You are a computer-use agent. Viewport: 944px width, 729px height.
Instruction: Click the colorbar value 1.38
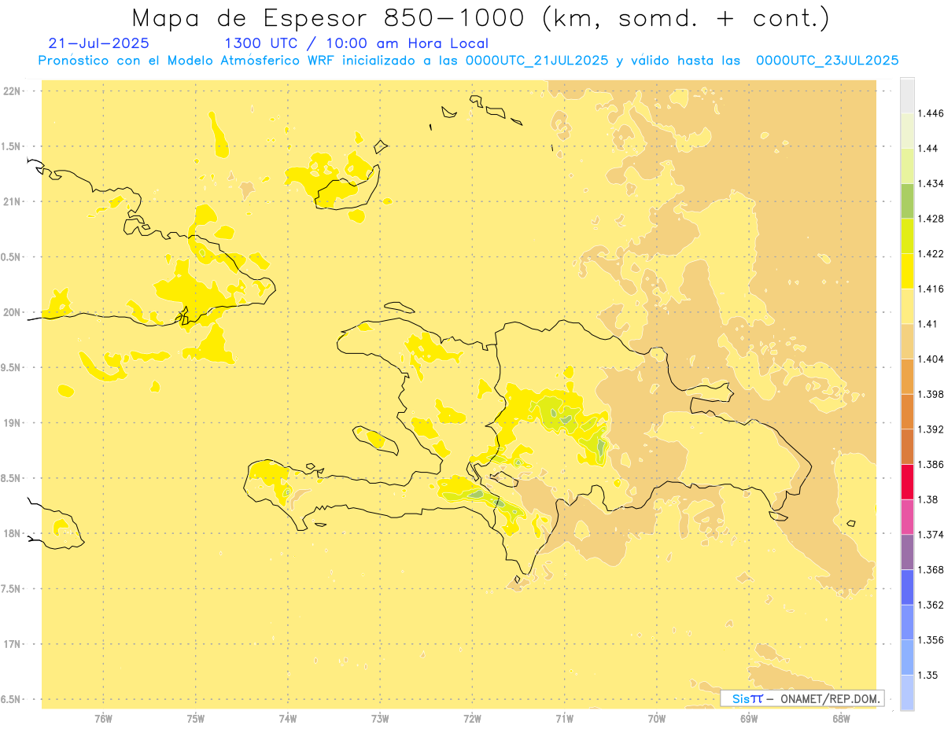928,499
